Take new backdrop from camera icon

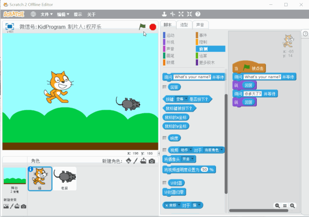coord(24,206)
